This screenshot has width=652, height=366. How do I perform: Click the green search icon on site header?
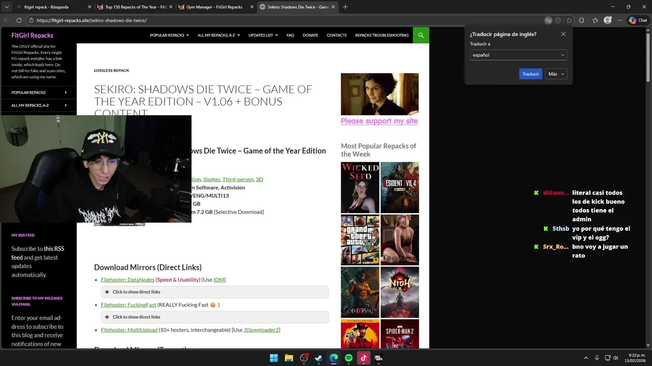[421, 35]
